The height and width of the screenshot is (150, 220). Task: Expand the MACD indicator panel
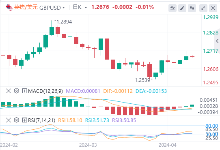(x=24, y=91)
